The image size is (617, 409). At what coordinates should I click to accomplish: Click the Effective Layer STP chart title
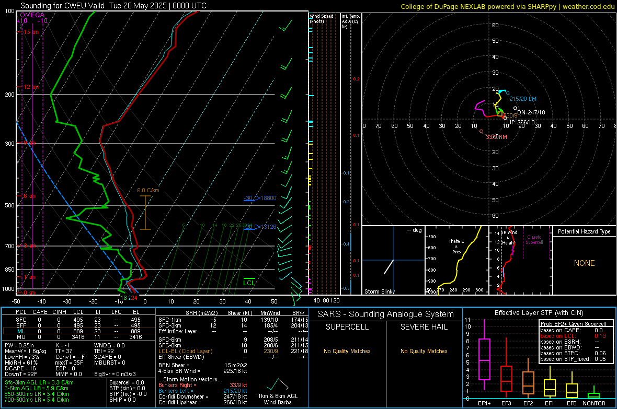539,313
